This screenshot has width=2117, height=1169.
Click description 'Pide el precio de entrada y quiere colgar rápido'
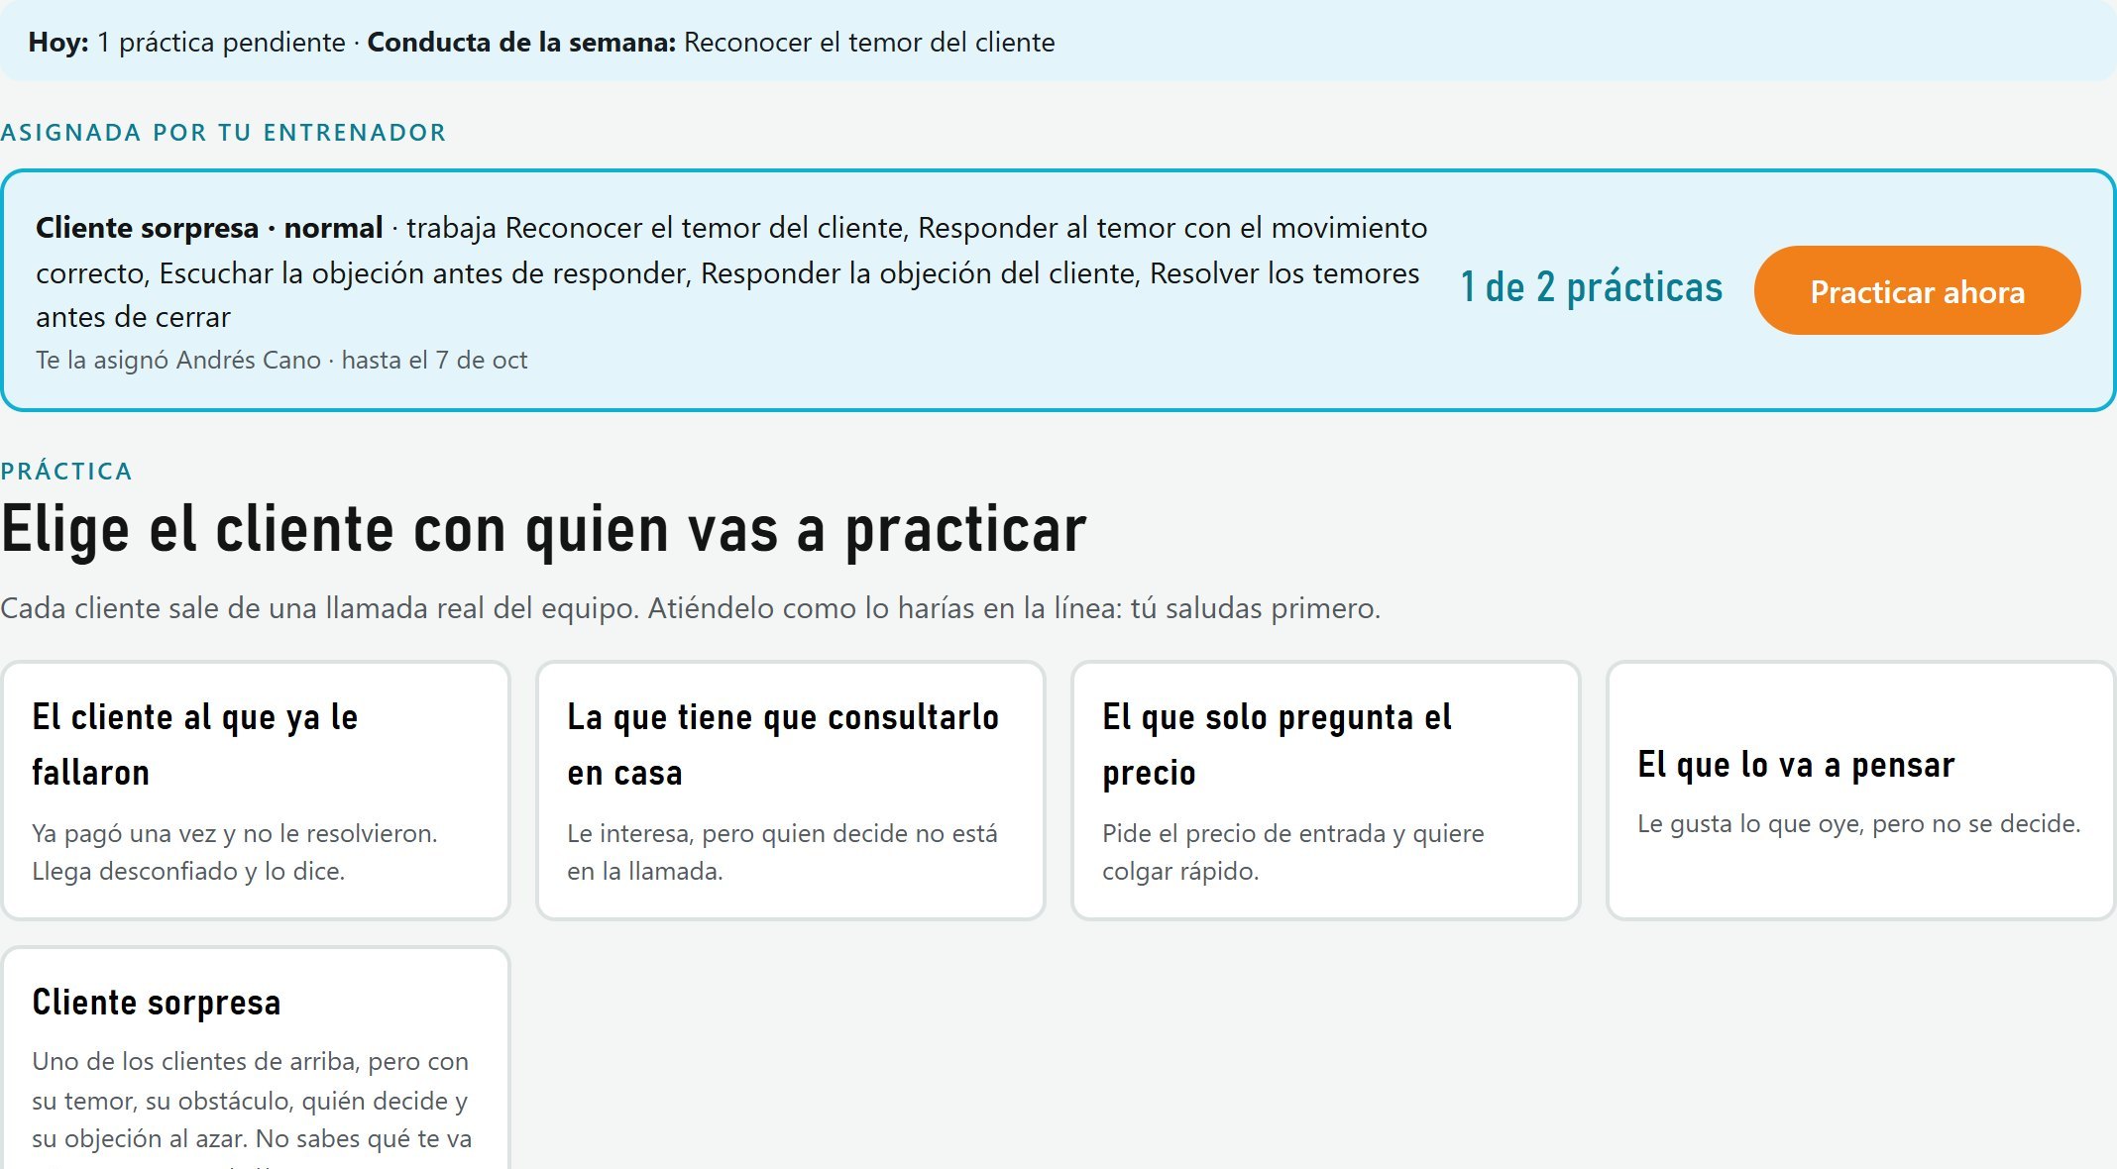1293,852
